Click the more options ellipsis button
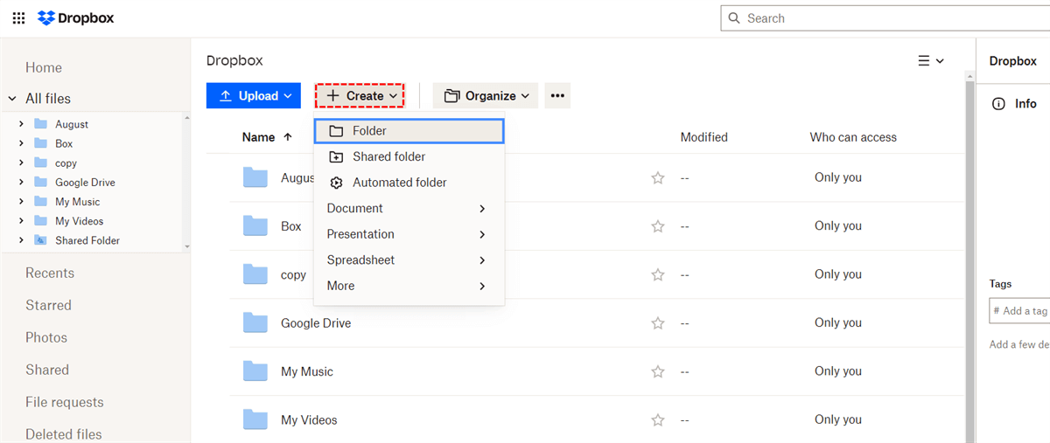This screenshot has height=443, width=1050. pyautogui.click(x=557, y=96)
